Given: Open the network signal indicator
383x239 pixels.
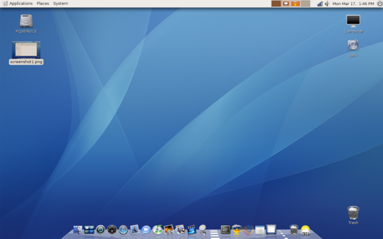Looking at the screenshot, I should pos(320,4).
